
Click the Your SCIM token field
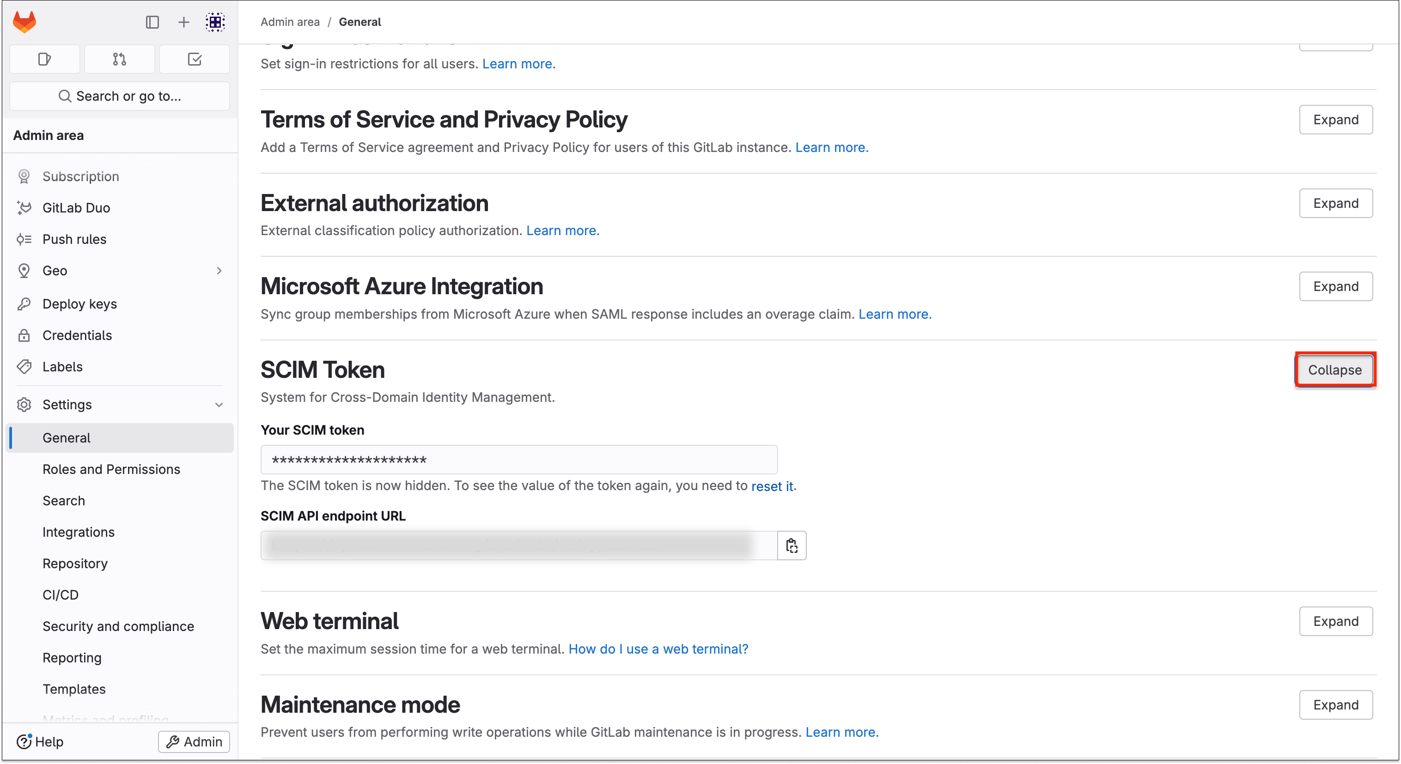[519, 460]
